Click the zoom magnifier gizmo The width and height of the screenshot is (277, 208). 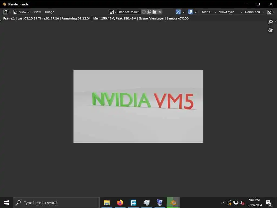pos(271,22)
